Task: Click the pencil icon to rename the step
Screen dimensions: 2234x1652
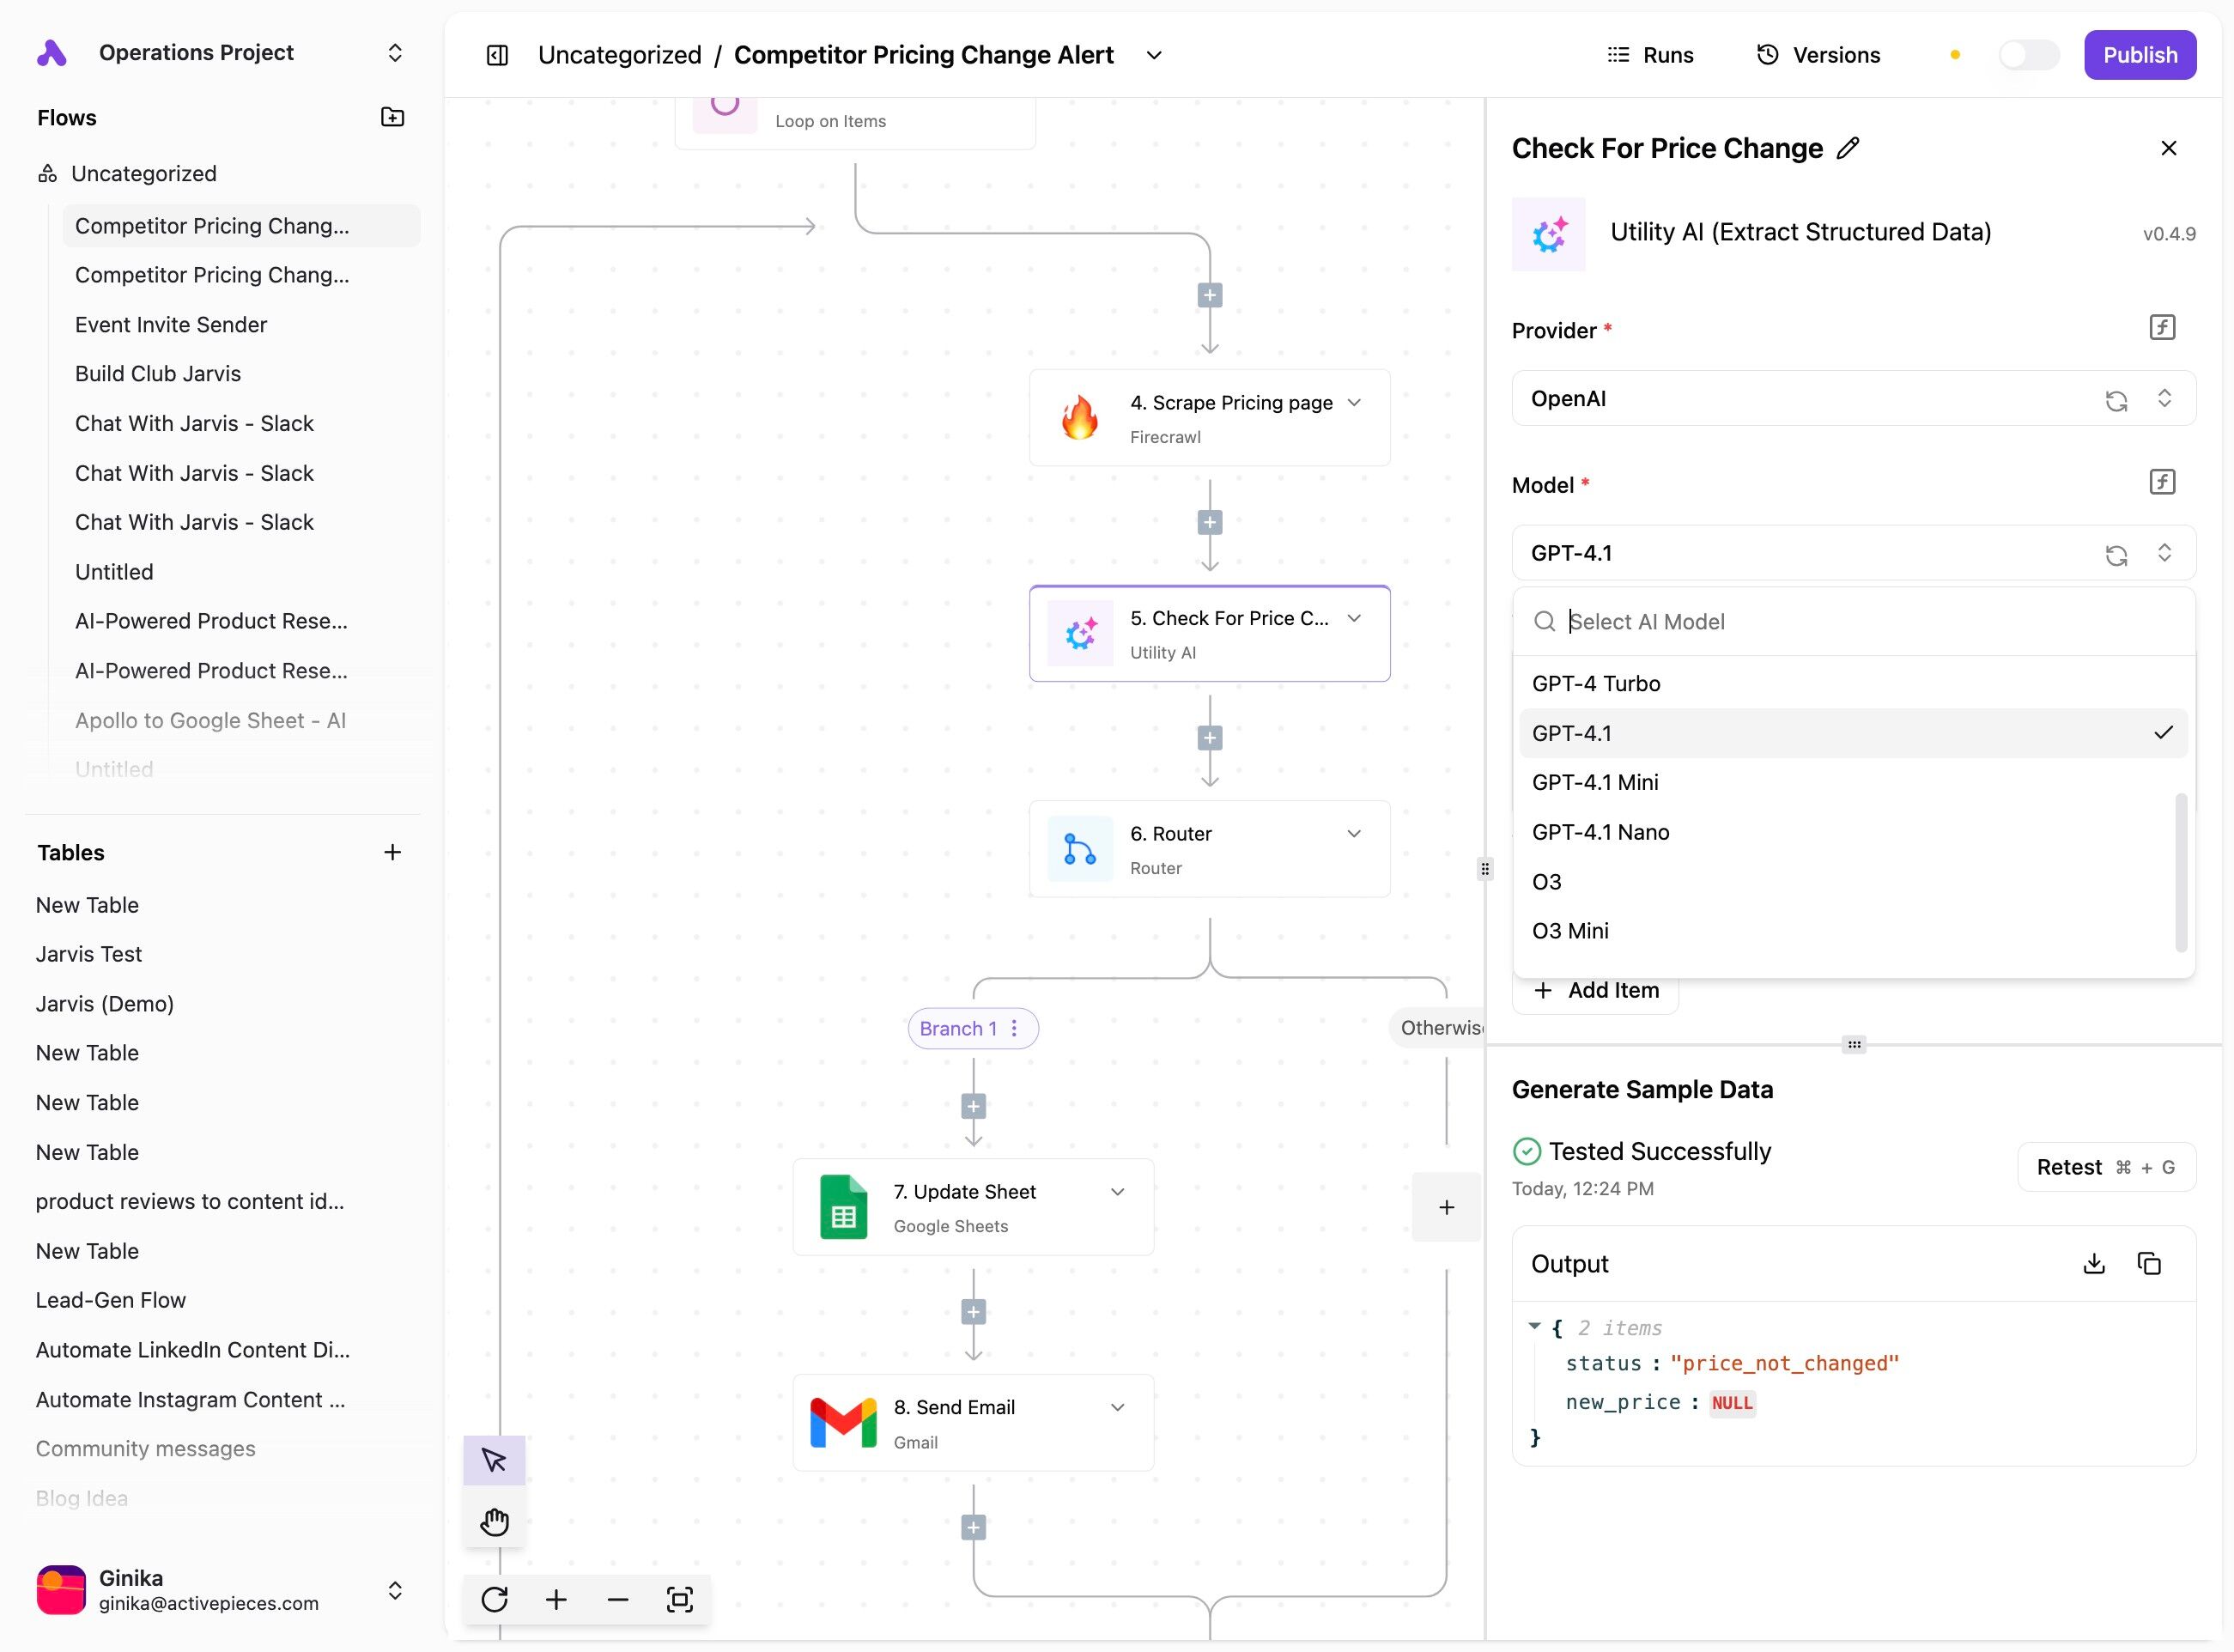Action: [1848, 148]
